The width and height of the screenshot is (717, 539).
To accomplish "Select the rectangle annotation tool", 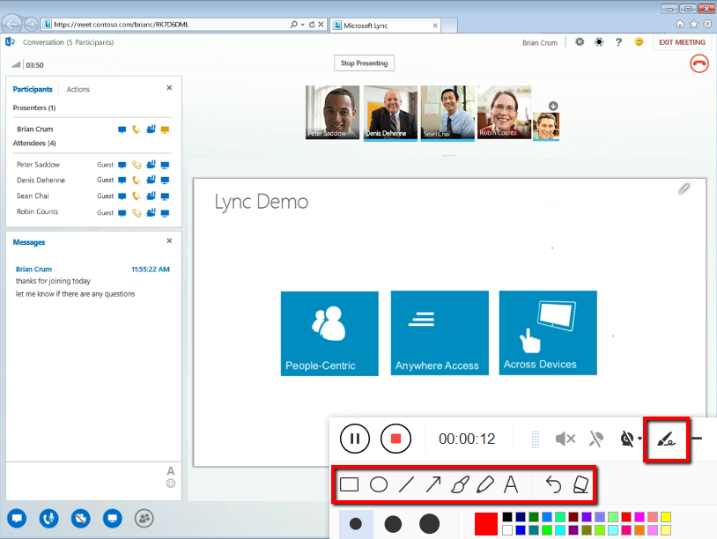I will (347, 484).
